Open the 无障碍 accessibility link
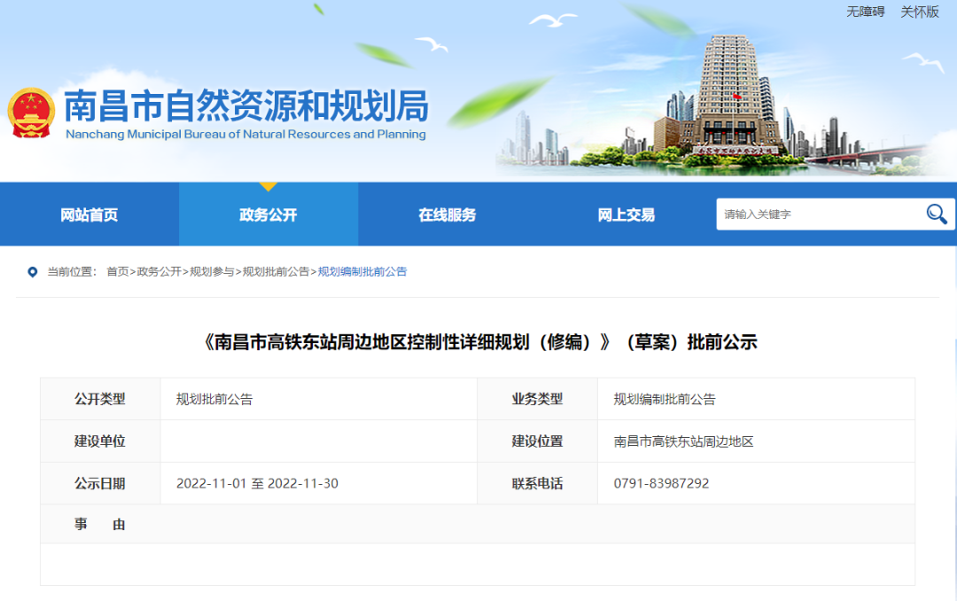This screenshot has width=957, height=601. 865,12
